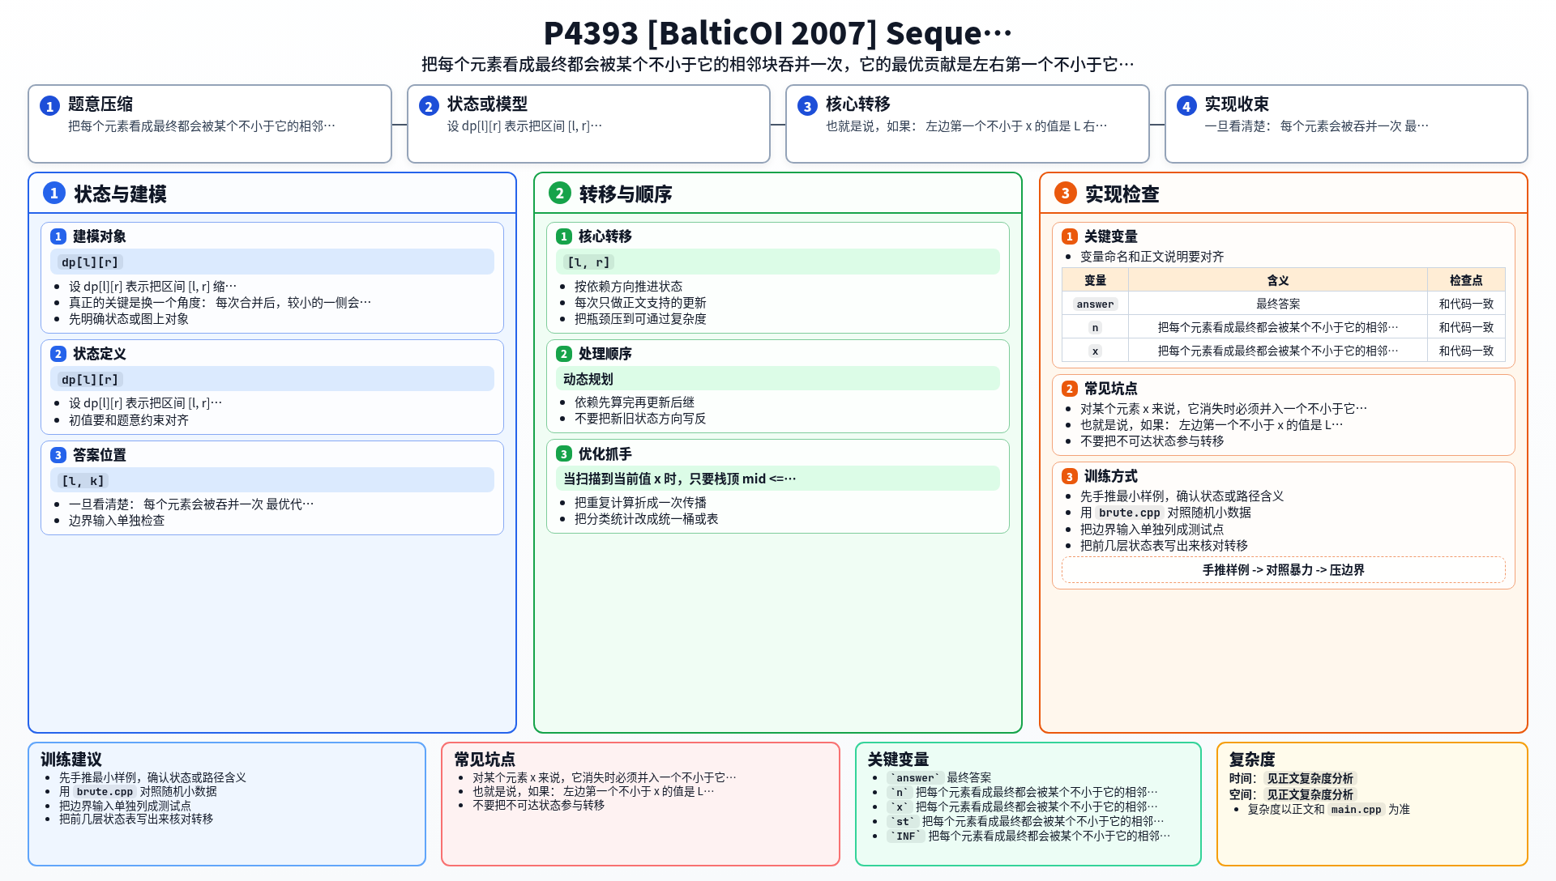Click the `INF` variable in footer list
The height and width of the screenshot is (881, 1556).
[906, 836]
